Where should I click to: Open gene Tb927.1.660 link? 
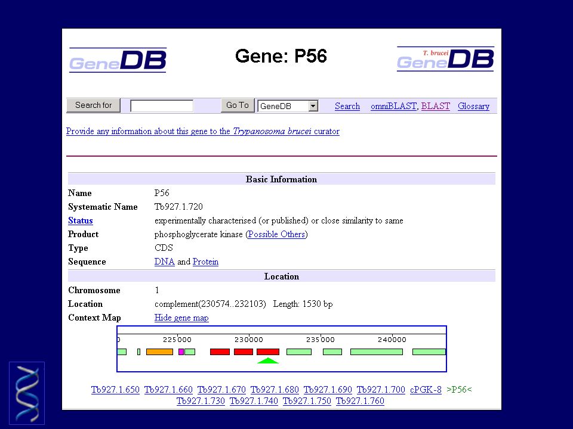(x=168, y=390)
